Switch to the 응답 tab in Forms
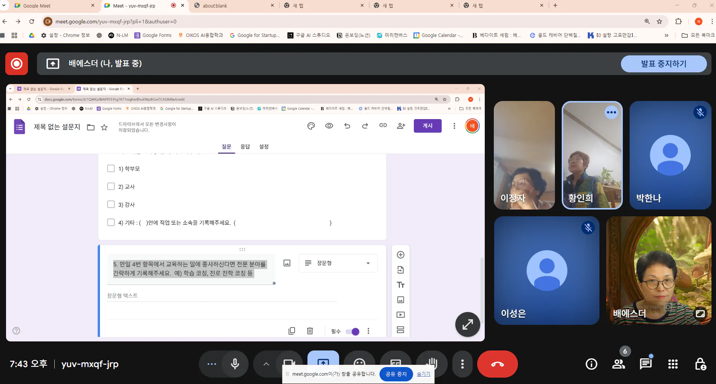Screen dimensions: 716x384 coord(245,147)
